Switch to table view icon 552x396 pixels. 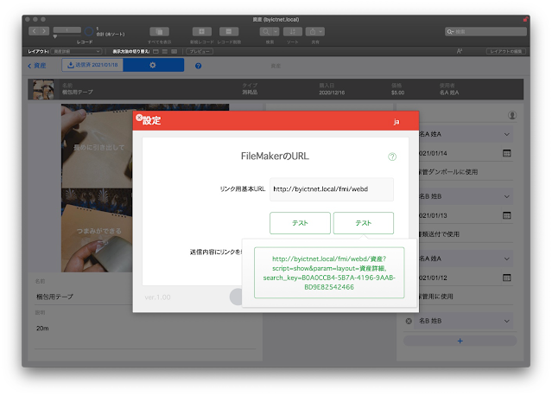click(174, 51)
